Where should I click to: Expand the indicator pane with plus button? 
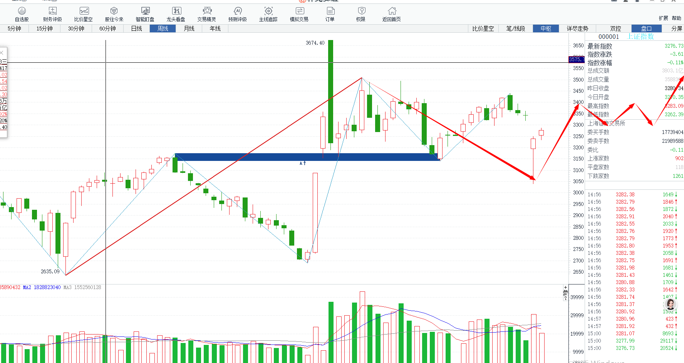click(x=565, y=287)
